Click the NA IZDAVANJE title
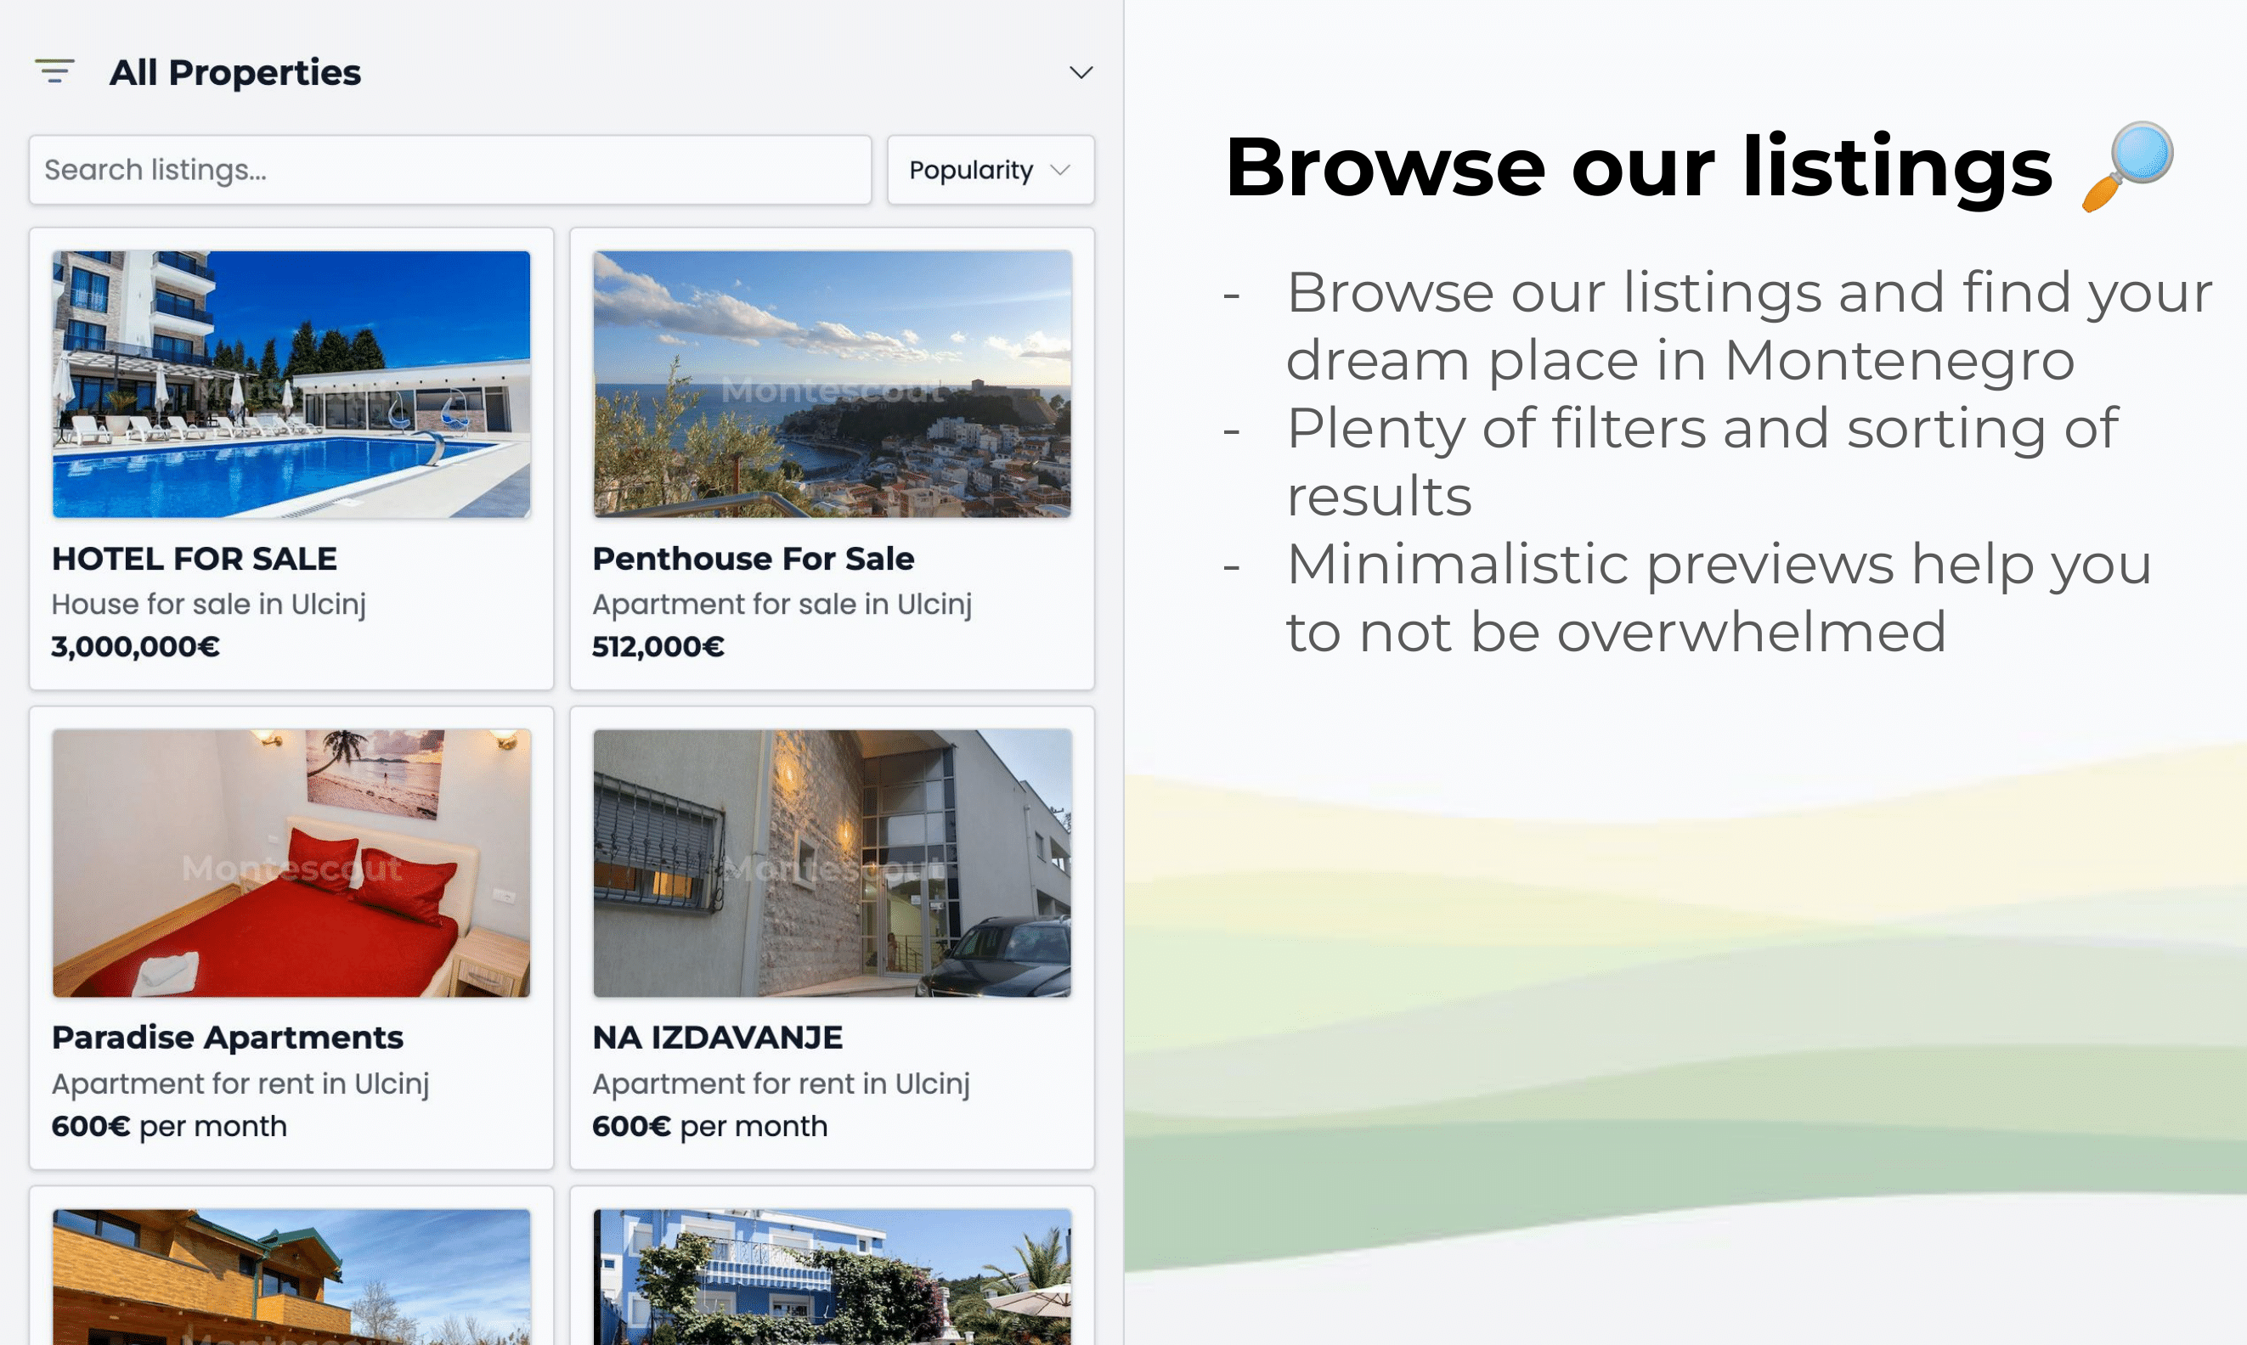Image resolution: width=2247 pixels, height=1345 pixels. (x=717, y=1037)
